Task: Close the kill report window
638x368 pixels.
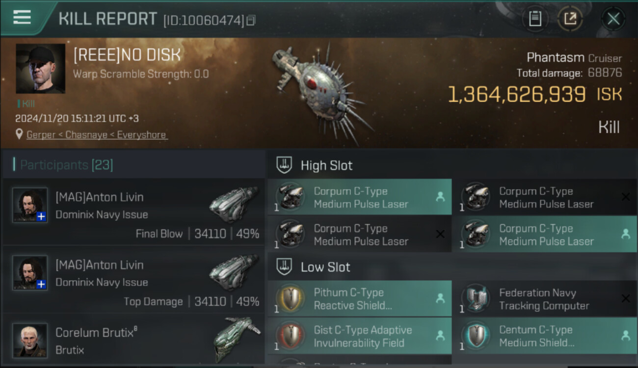Action: (613, 19)
